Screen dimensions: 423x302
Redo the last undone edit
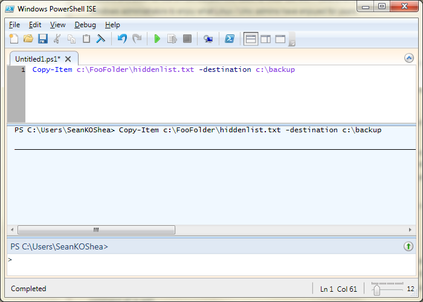137,39
